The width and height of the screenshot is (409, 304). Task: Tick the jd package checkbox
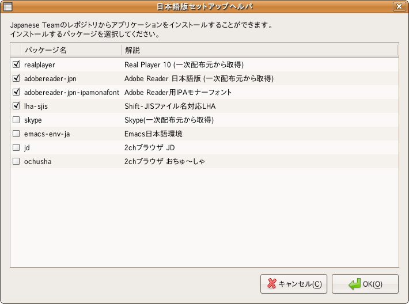point(16,147)
